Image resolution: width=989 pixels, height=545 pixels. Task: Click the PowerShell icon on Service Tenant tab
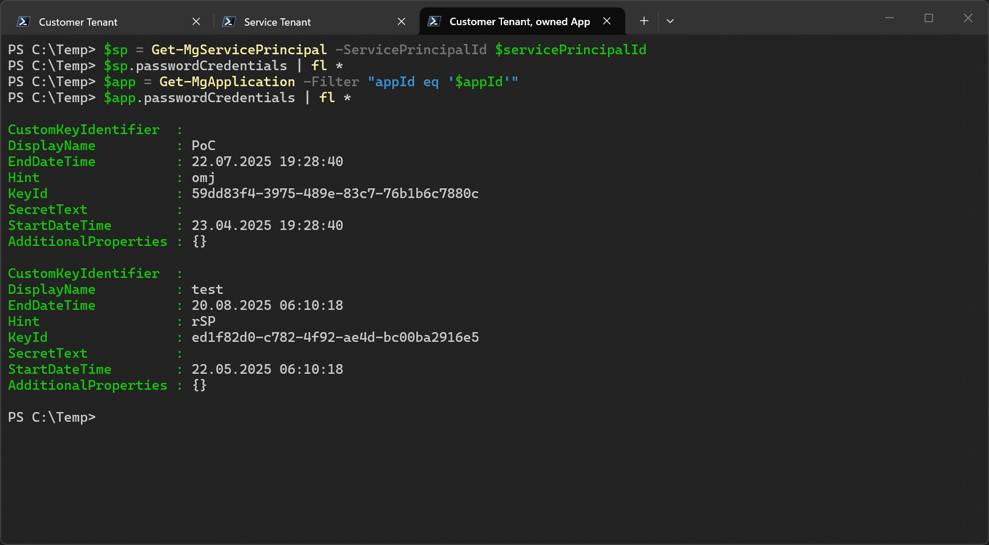[x=229, y=22]
